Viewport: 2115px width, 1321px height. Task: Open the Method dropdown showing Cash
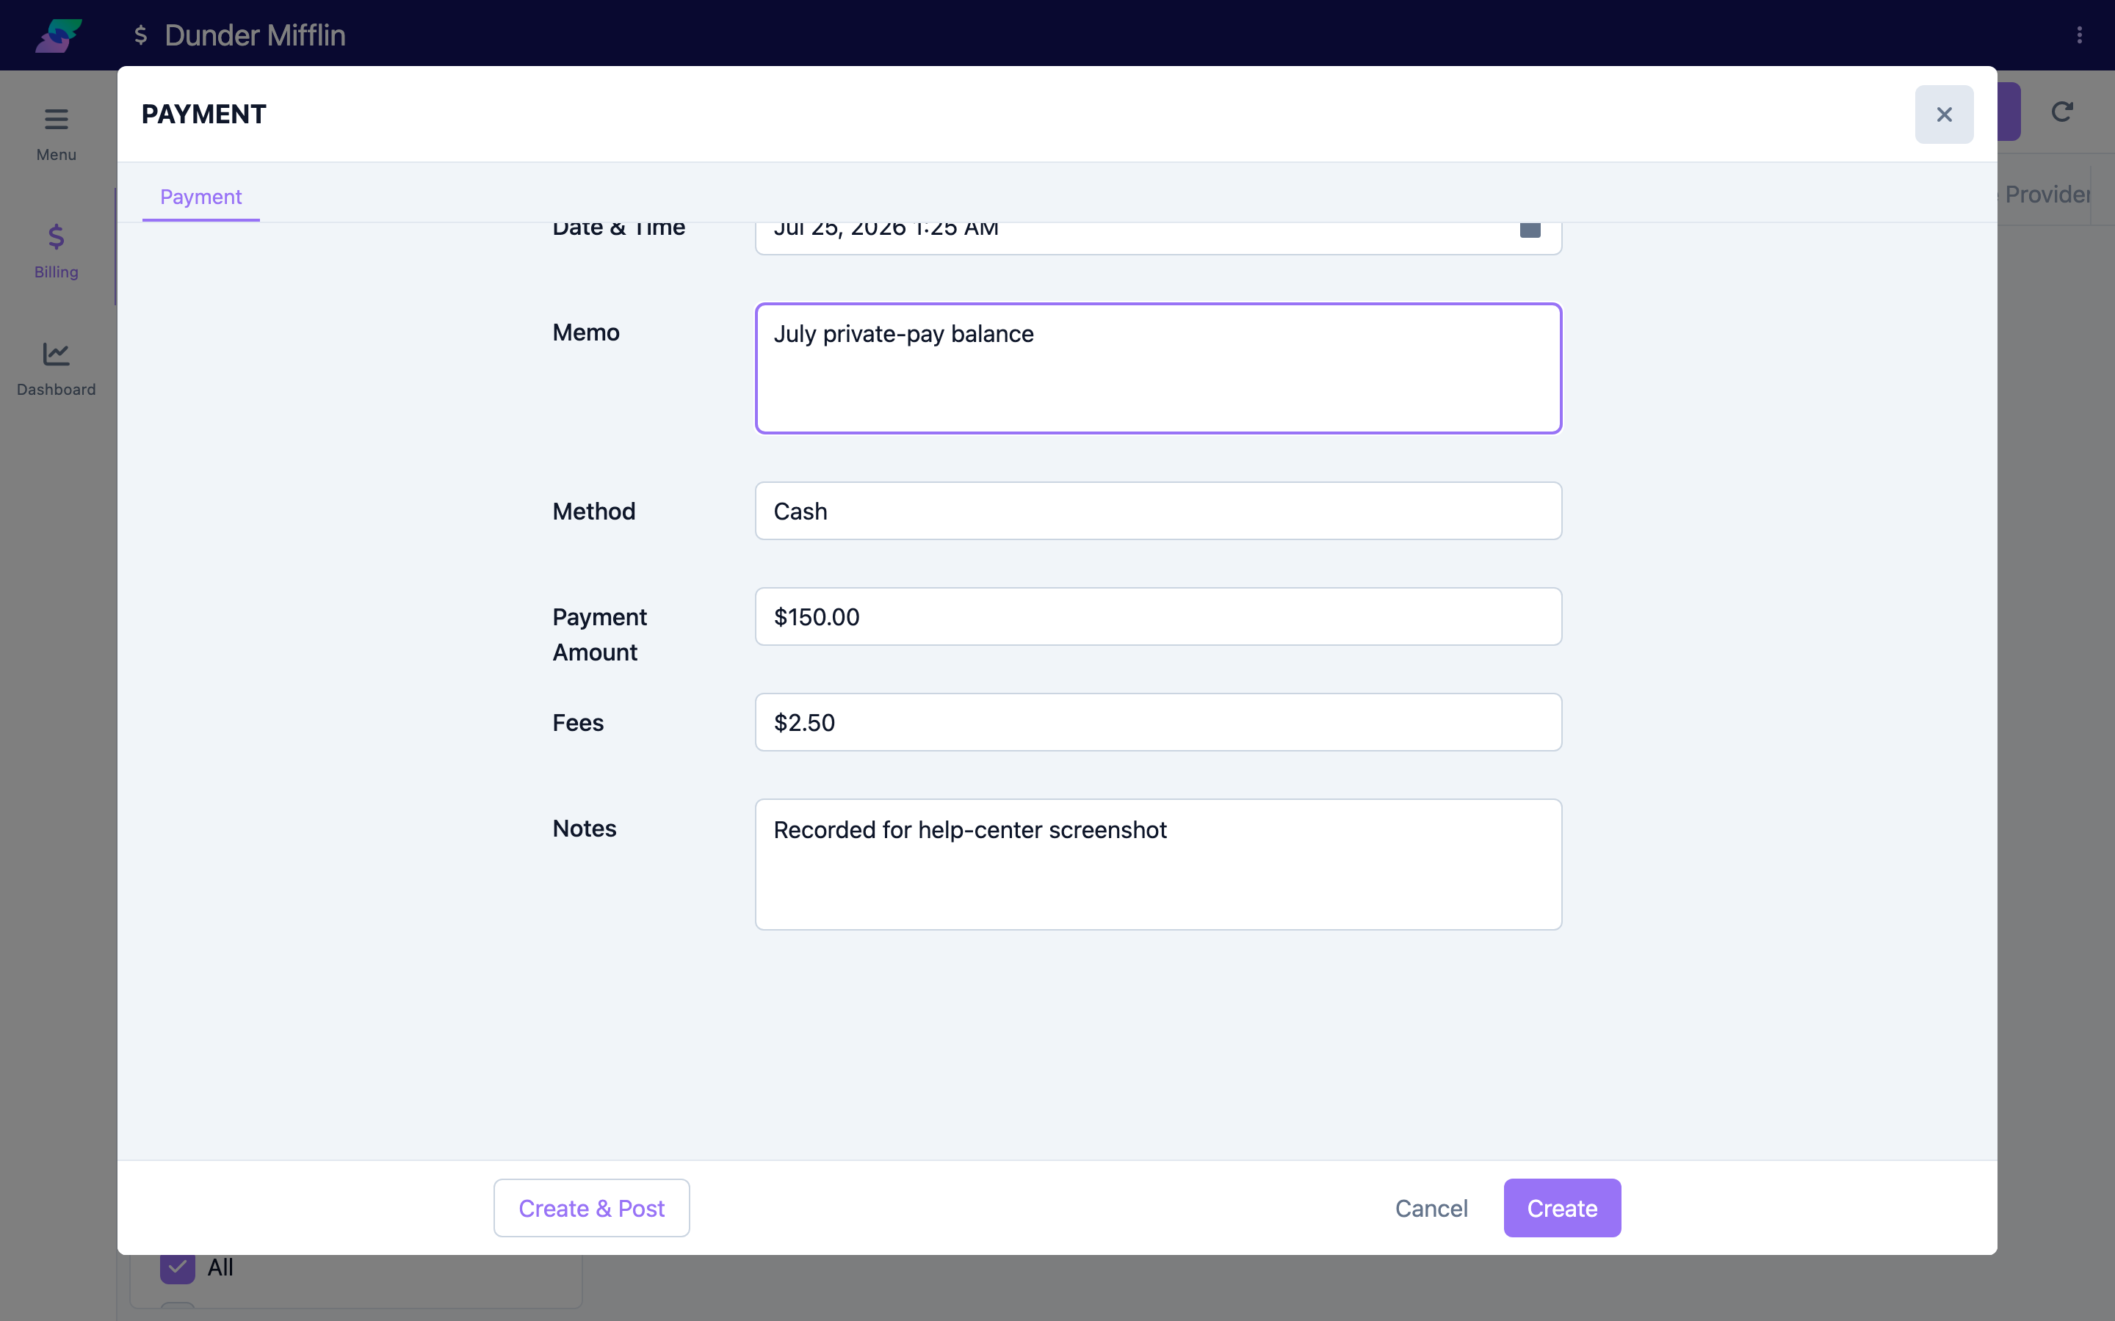click(1158, 511)
